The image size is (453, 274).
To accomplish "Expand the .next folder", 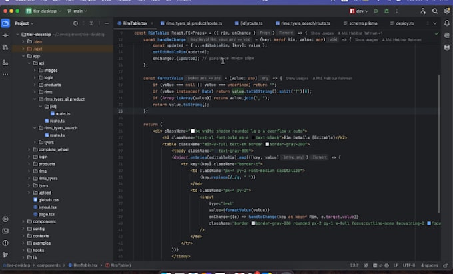I will pos(23,49).
